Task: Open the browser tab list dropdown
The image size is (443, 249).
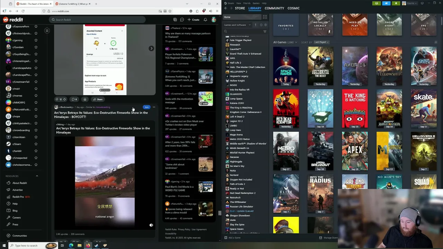Action: click(187, 4)
